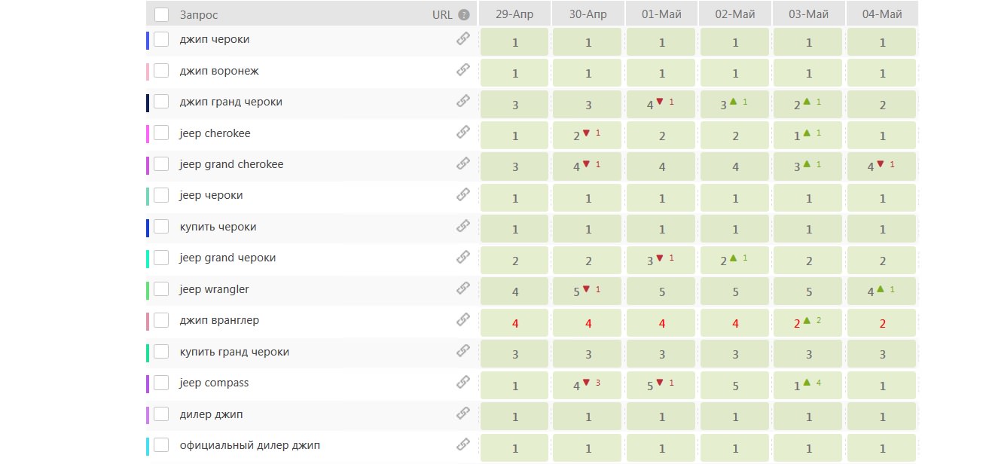
Task: Click the джип гранд чероки query text
Action: 231,102
